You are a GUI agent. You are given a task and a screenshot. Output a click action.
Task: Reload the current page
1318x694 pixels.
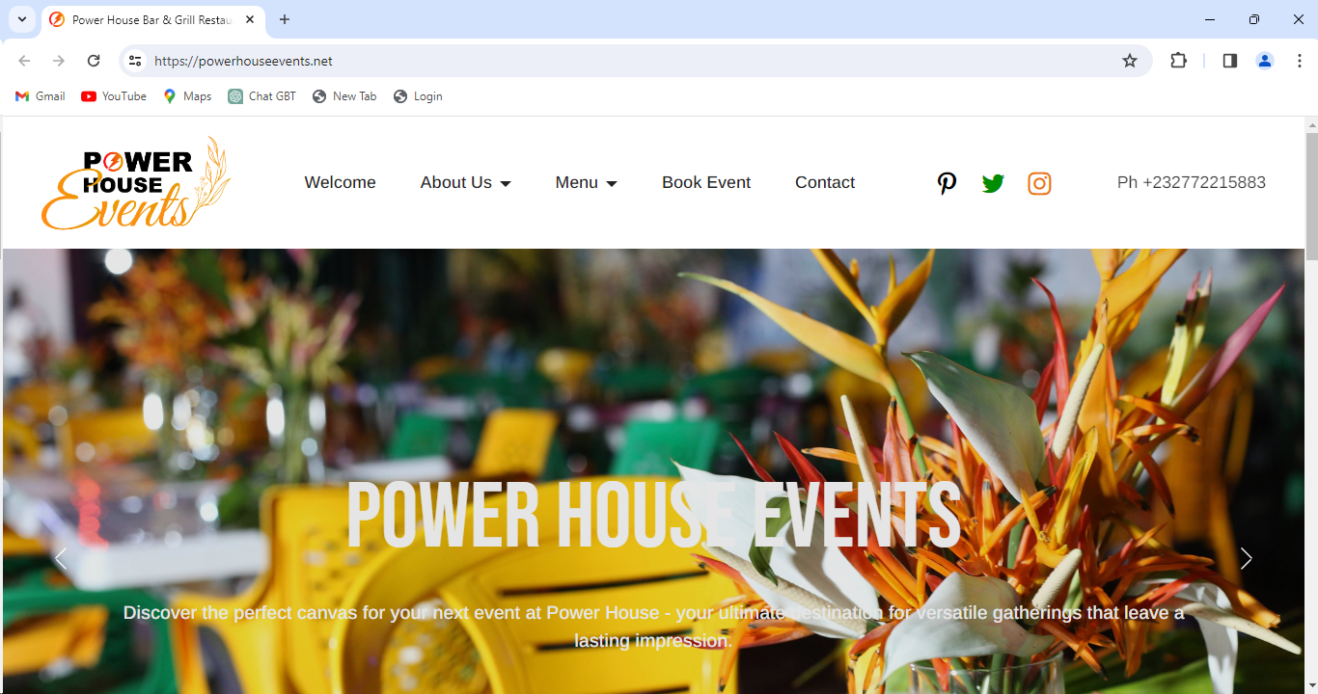[94, 61]
